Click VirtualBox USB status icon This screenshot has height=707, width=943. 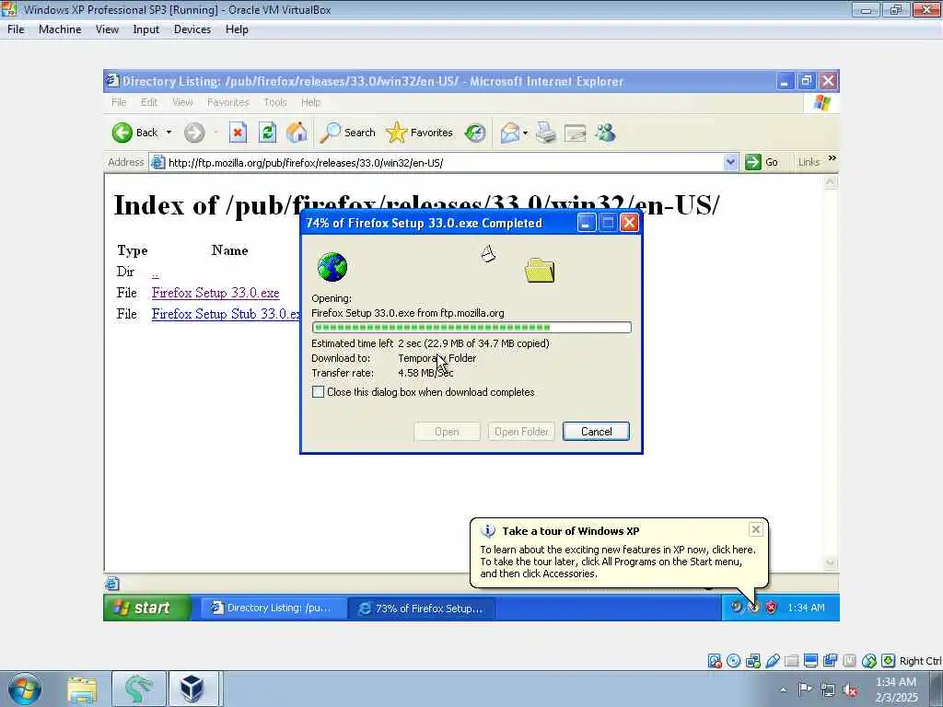pos(773,661)
